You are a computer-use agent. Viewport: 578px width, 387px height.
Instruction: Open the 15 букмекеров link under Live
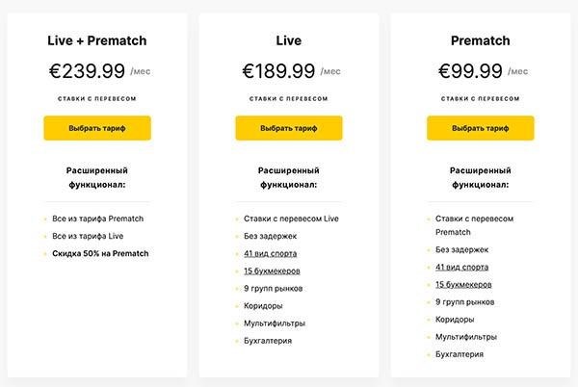(272, 271)
